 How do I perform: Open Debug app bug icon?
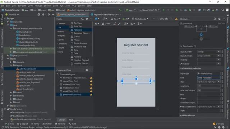[176, 10]
